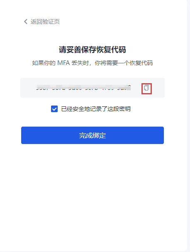
Task: Select the blurred recovery code text
Action: tap(83, 88)
